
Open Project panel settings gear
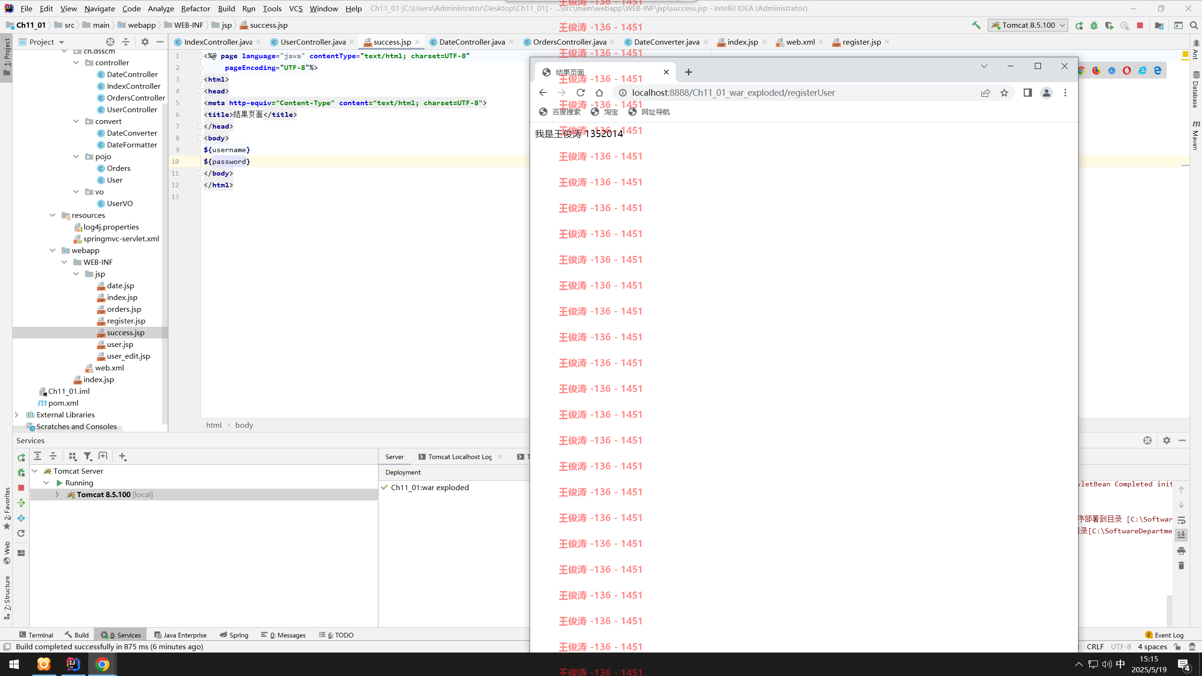pyautogui.click(x=145, y=42)
